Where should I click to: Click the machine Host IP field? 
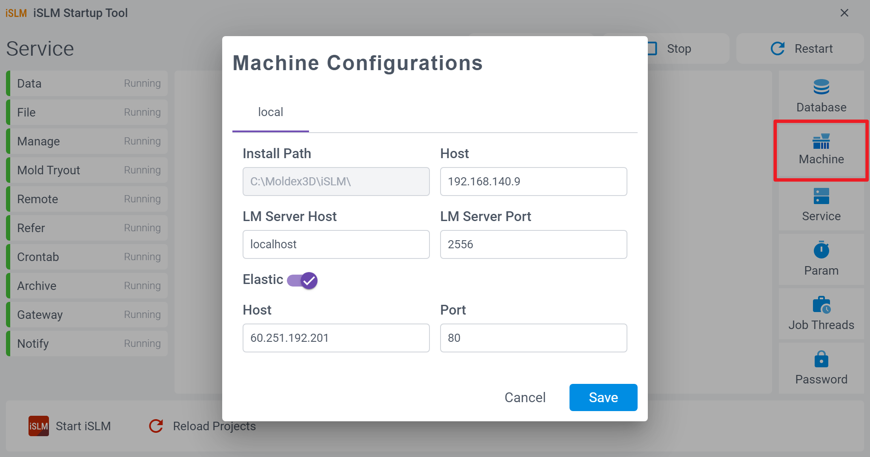point(533,182)
